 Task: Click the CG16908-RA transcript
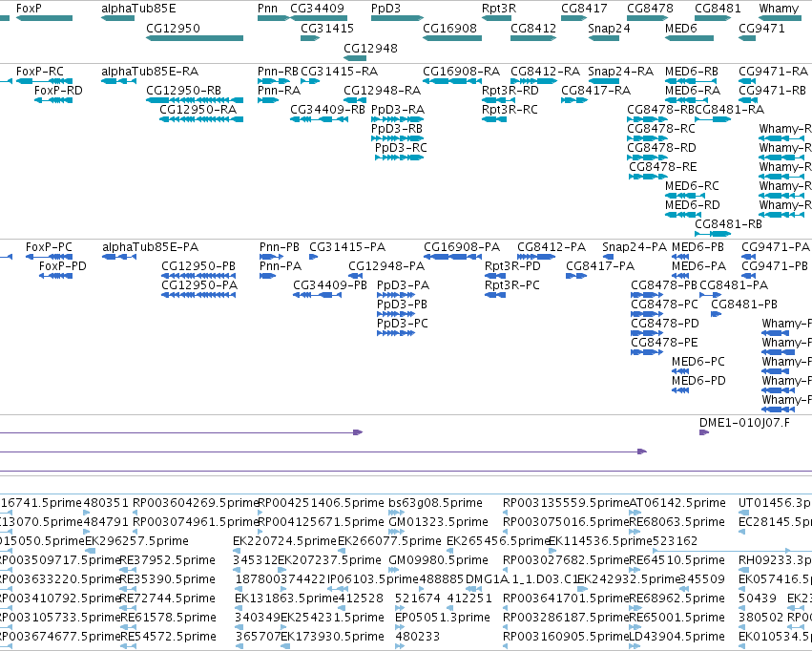pyautogui.click(x=452, y=81)
